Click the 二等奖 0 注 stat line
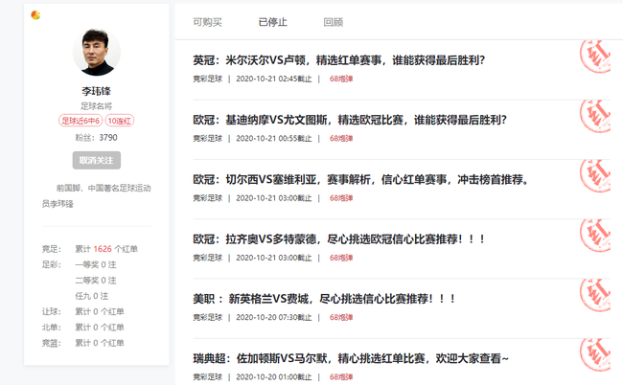The width and height of the screenshot is (623, 385). click(x=96, y=281)
